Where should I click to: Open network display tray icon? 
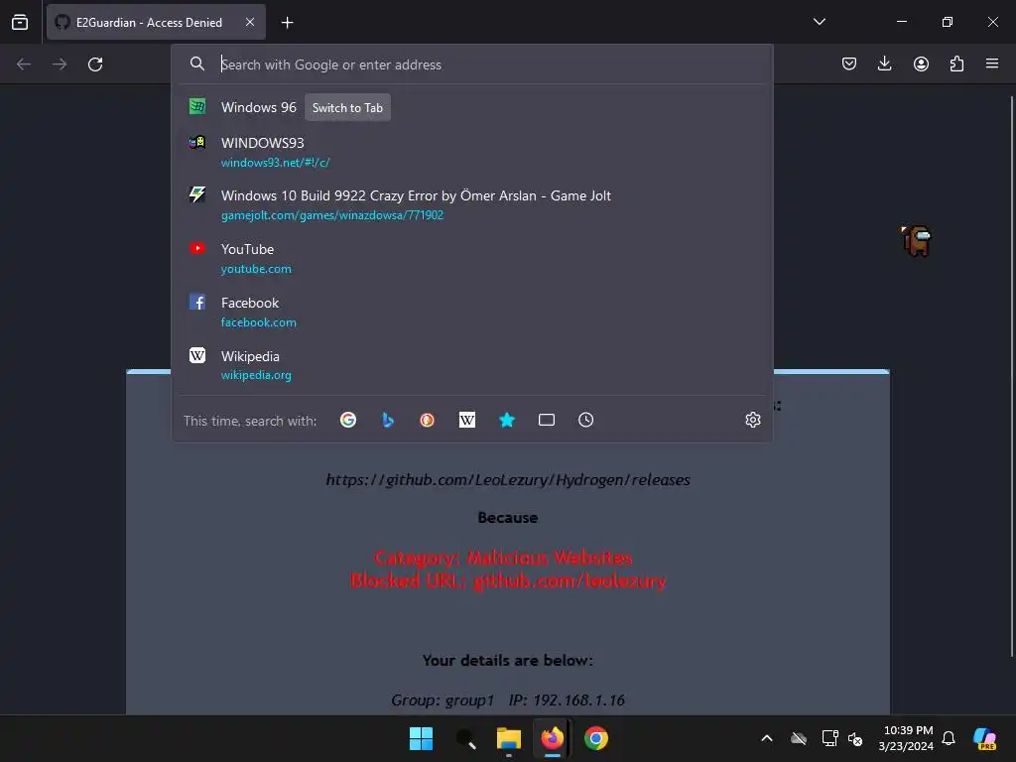(829, 738)
